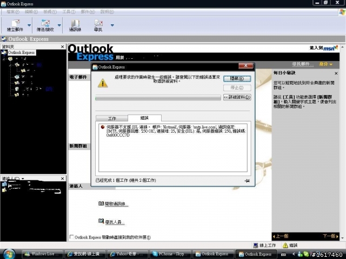Screen dimensions: 346x259
Task: Click the main window scrollbar up arrow
Action: tap(342, 47)
